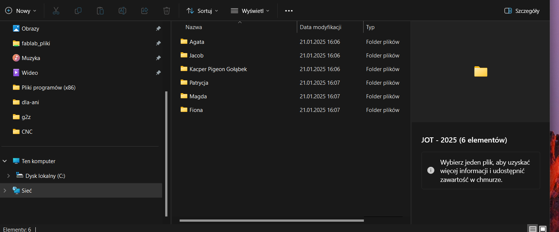
Task: Collapse the Ten komputer tree node
Action: click(x=5, y=161)
